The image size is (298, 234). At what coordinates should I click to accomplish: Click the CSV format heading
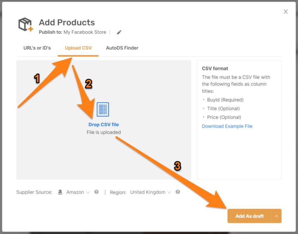point(215,68)
